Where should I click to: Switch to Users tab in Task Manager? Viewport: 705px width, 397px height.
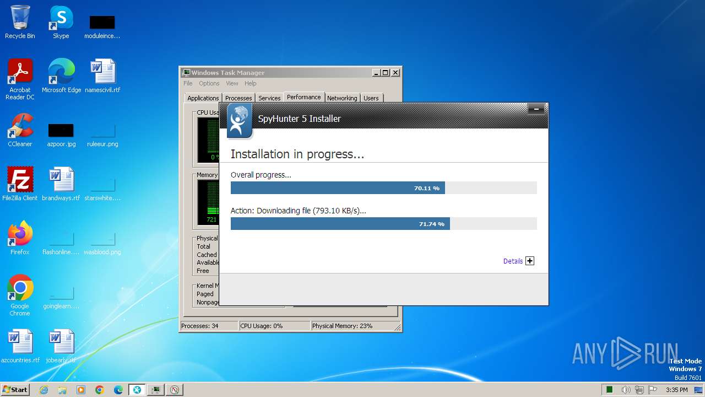coord(371,98)
